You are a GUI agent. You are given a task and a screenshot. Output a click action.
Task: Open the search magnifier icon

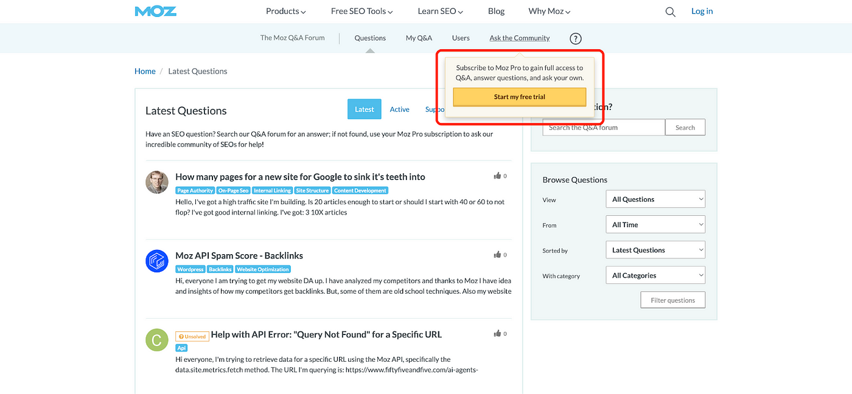point(670,12)
